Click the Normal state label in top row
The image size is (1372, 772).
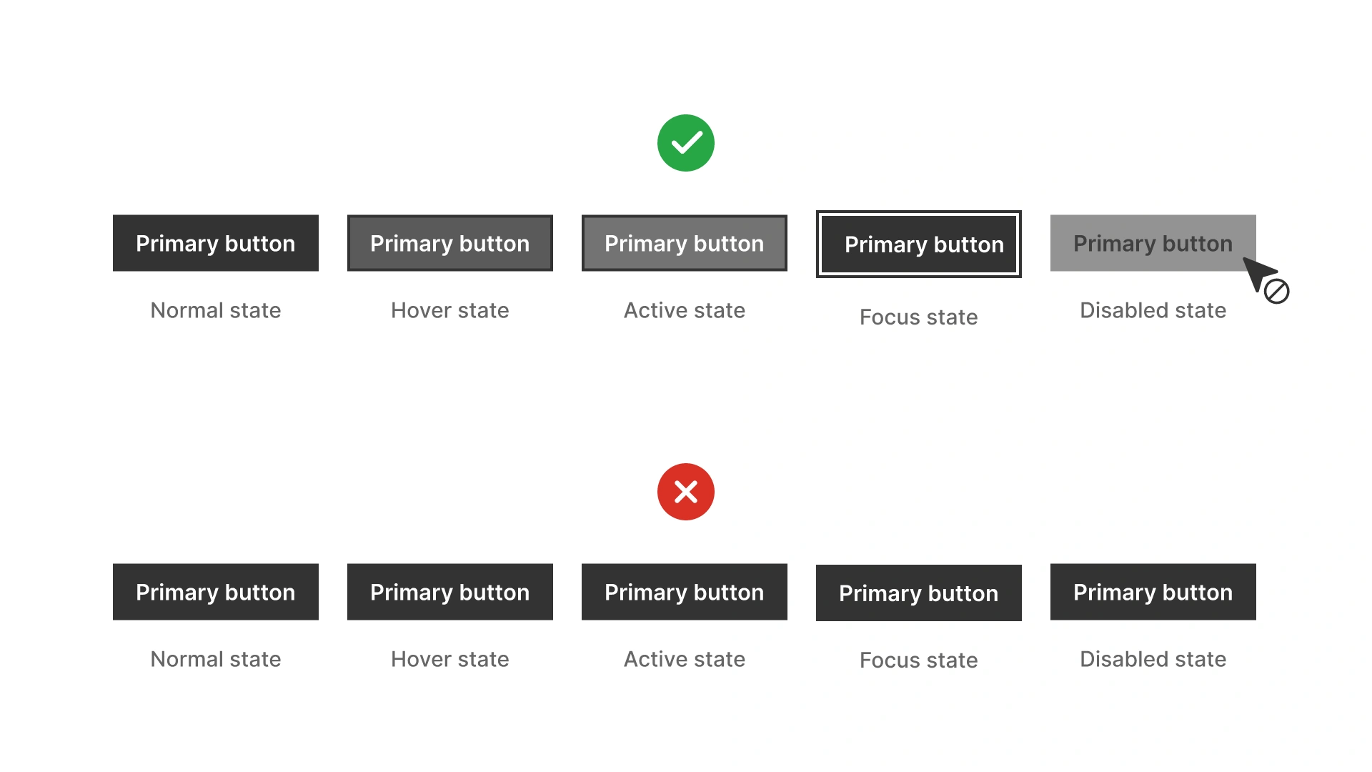pyautogui.click(x=216, y=310)
